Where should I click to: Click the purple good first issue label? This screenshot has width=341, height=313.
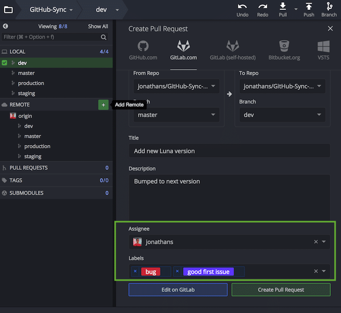tap(208, 272)
